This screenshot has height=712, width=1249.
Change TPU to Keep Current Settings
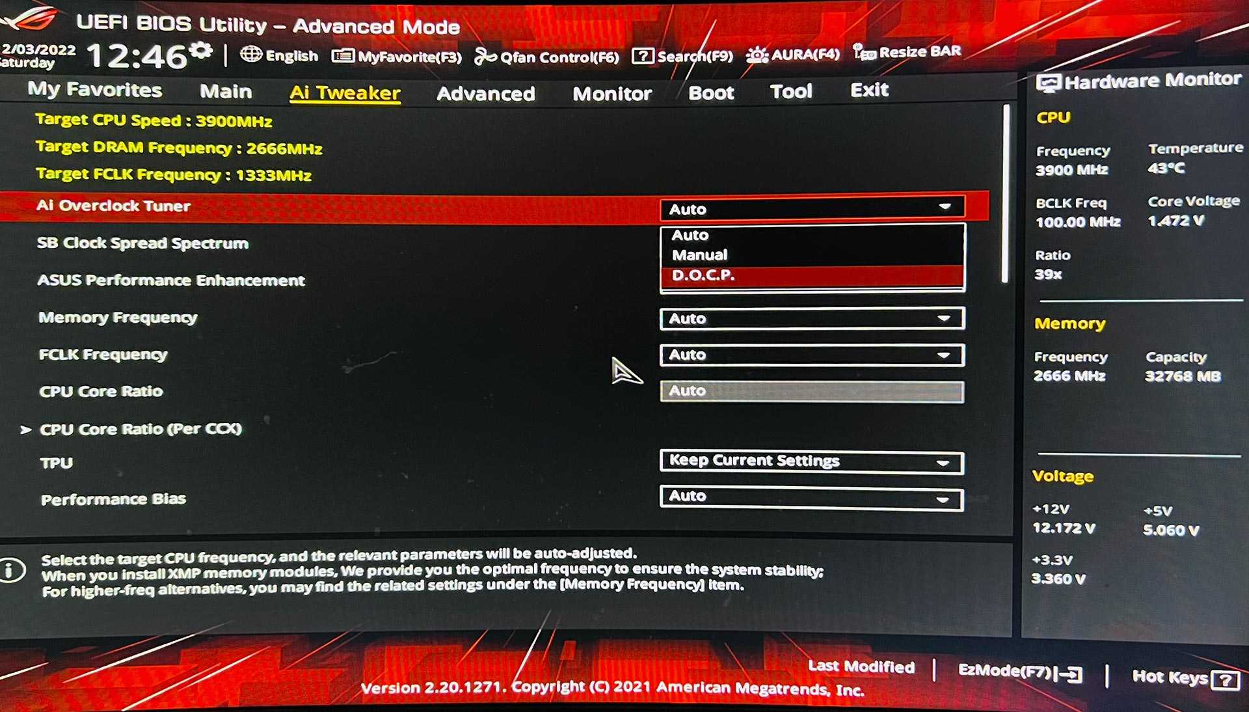pyautogui.click(x=811, y=461)
